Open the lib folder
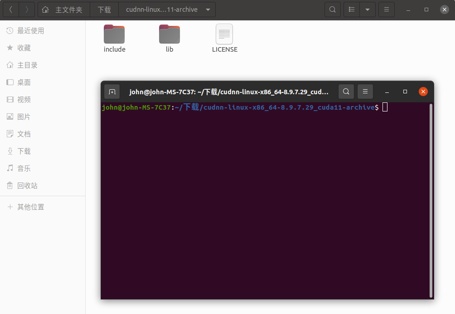The height and width of the screenshot is (314, 455). [169, 39]
